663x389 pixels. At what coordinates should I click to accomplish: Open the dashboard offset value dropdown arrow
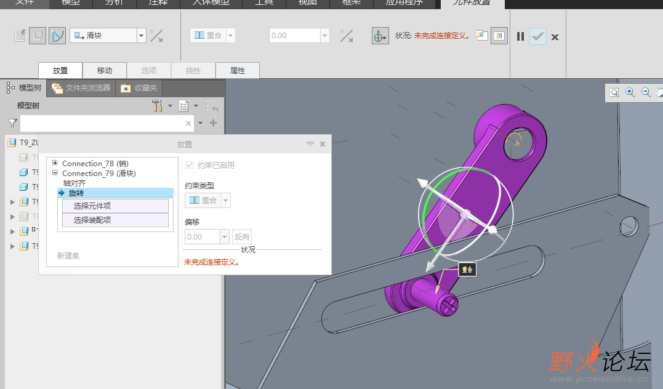[325, 36]
